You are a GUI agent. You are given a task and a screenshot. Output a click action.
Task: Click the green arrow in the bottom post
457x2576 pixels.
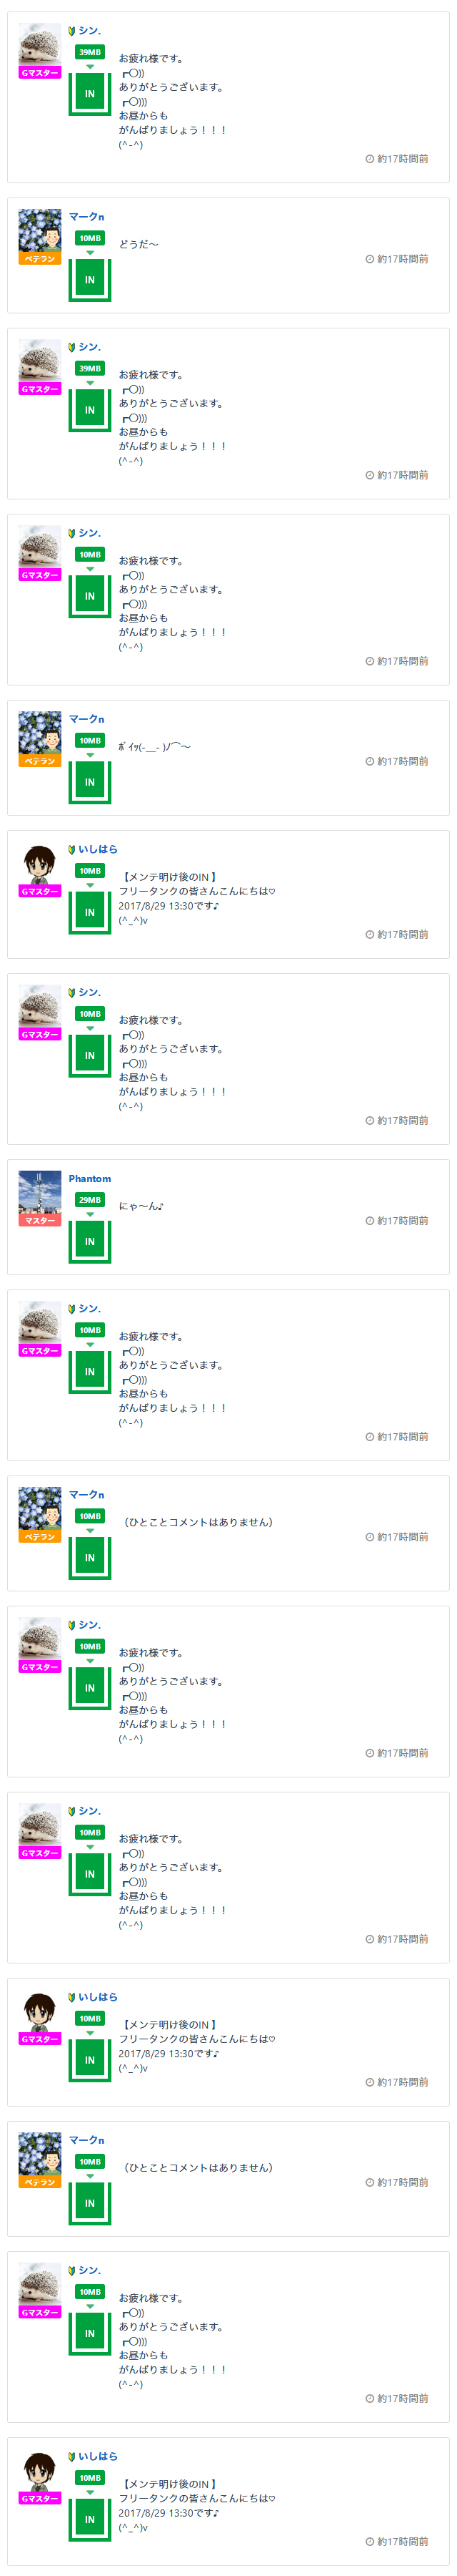90,2492
